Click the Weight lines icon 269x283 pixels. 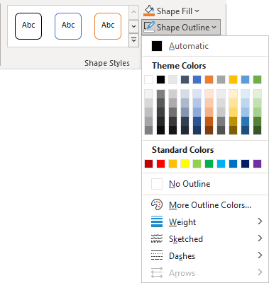click(x=157, y=221)
